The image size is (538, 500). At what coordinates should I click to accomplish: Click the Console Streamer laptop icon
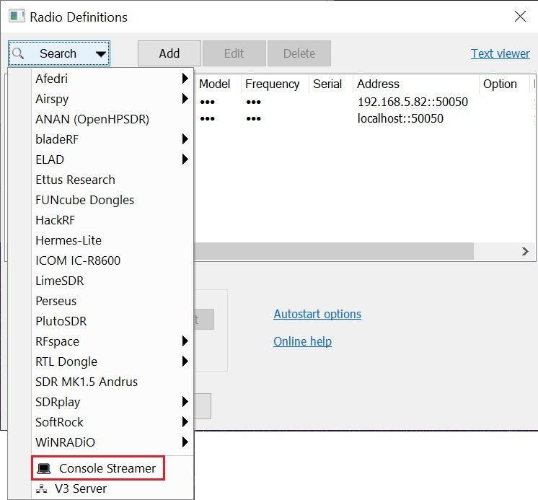(x=45, y=468)
